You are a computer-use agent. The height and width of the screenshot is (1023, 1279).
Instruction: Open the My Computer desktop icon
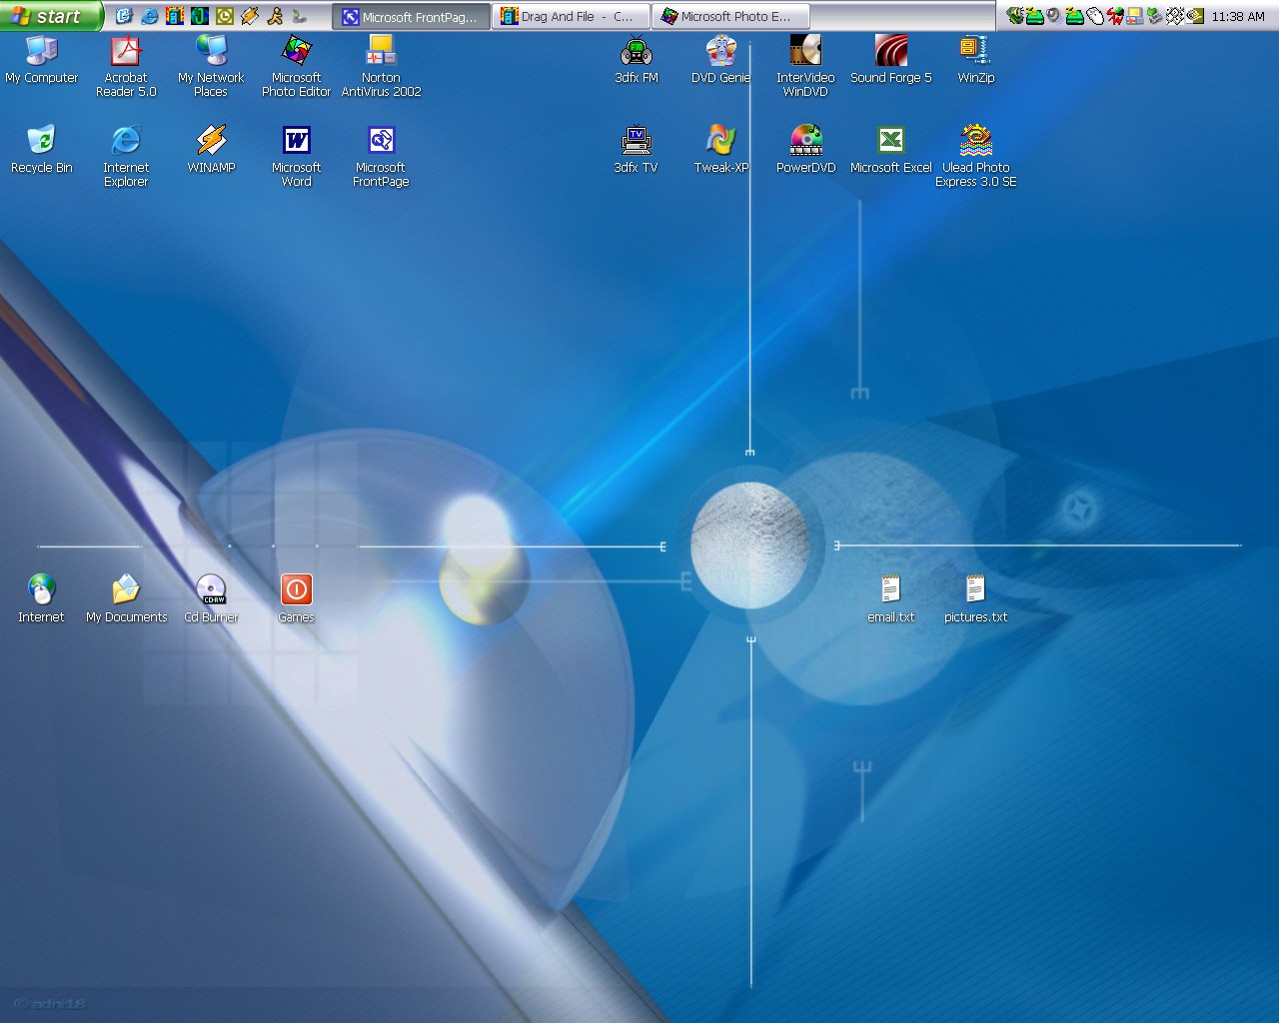41,60
